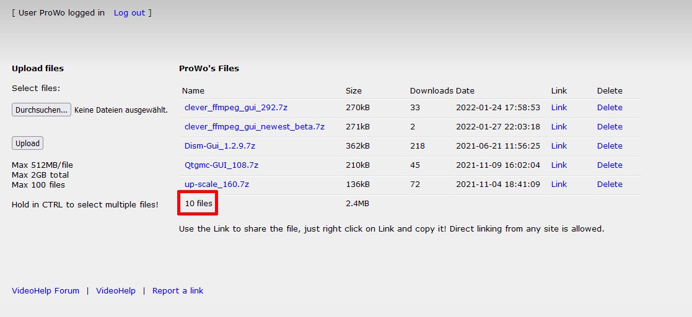Select the 2022-01-27 22:03:18 date cell

click(x=498, y=126)
